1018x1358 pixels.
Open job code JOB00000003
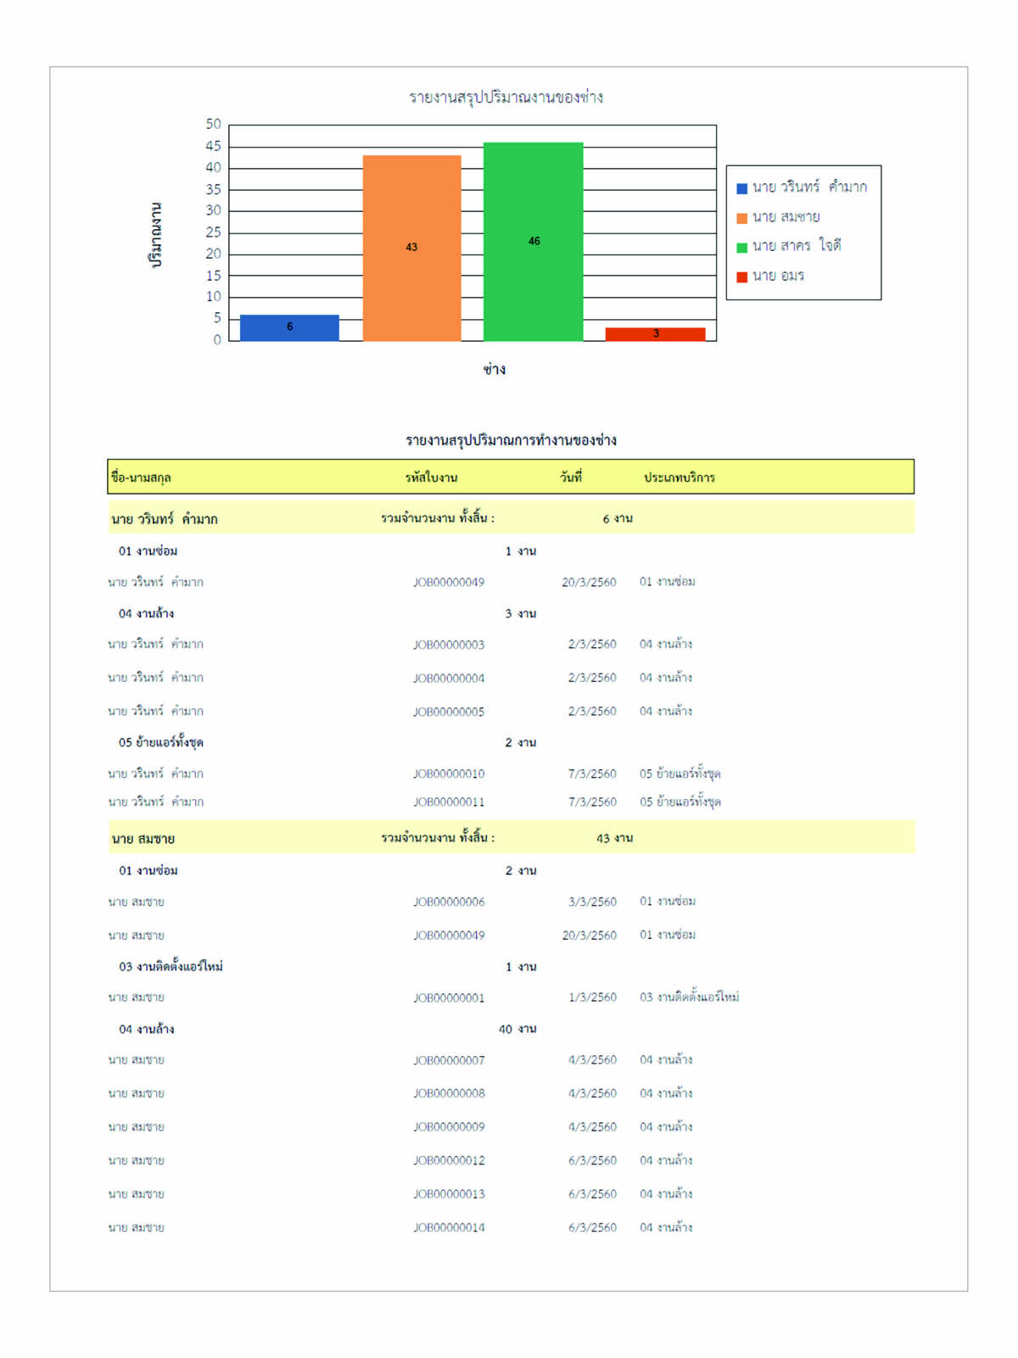(449, 645)
